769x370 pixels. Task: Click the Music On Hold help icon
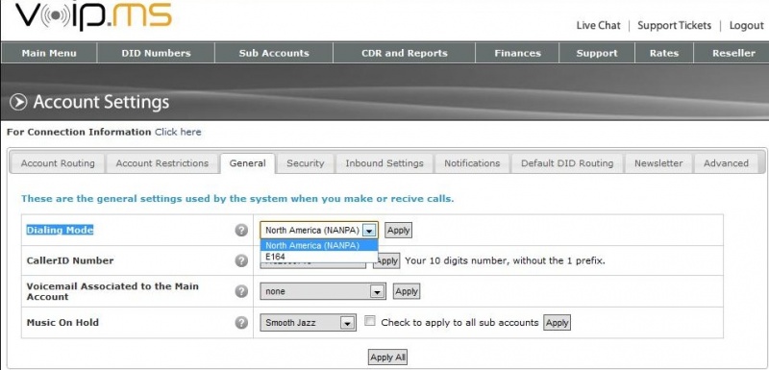tap(241, 323)
